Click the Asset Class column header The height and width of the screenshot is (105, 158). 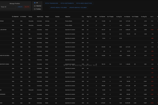(x=40, y=16)
